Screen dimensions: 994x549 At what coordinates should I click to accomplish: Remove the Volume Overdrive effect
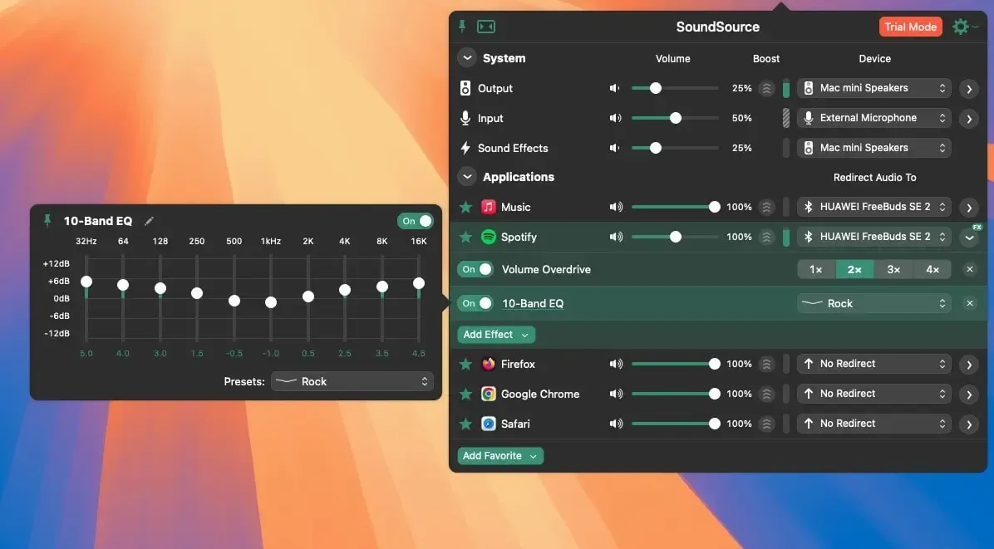[970, 269]
